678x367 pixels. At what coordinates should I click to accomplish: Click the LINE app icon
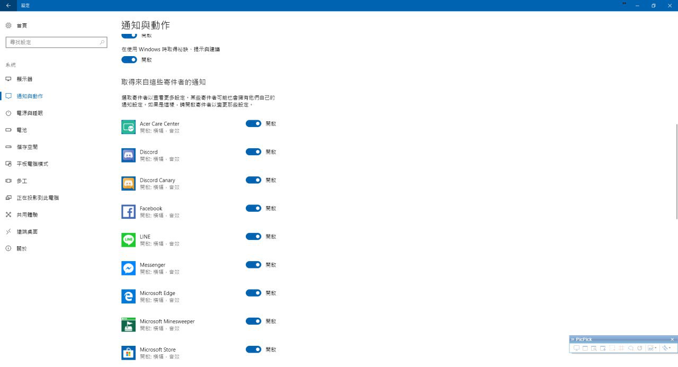click(128, 240)
